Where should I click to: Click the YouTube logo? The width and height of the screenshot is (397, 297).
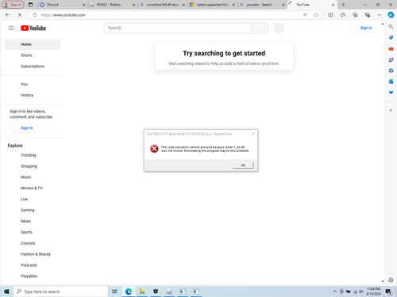coord(33,28)
